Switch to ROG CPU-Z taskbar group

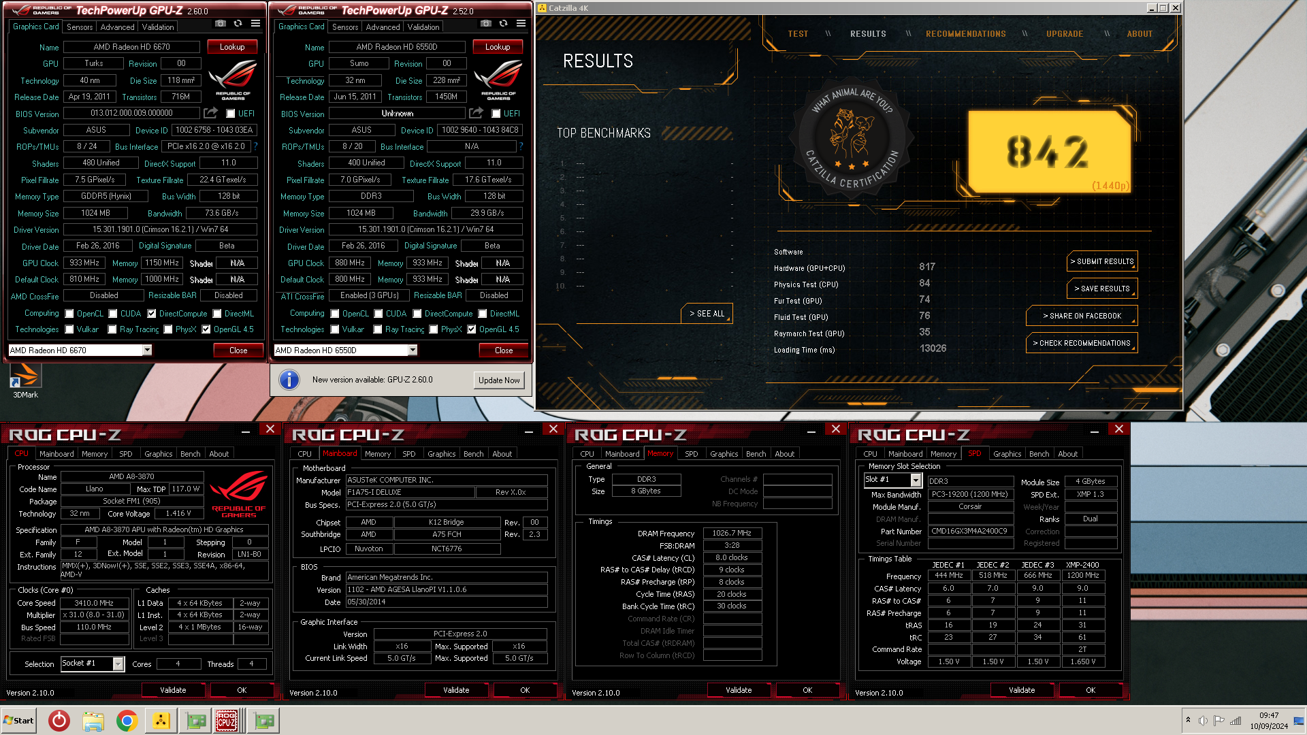(227, 720)
